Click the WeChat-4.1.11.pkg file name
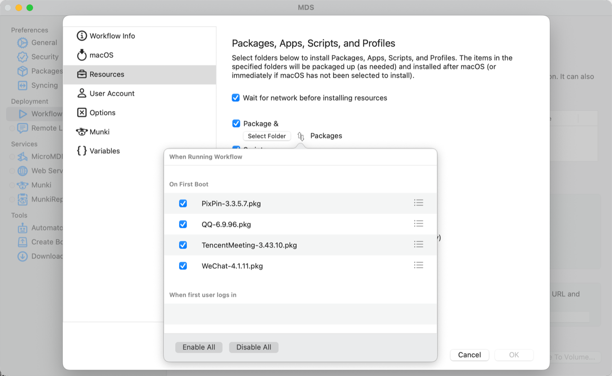This screenshot has width=612, height=376. [232, 266]
